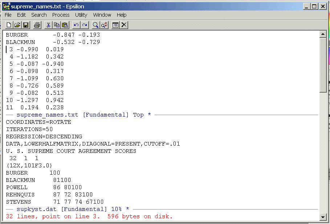Image resolution: width=330 pixels, height=224 pixels.
Task: Undo the last edit via toolbar
Action: coord(76,25)
